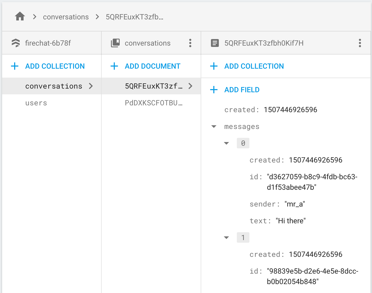Image resolution: width=372 pixels, height=293 pixels.
Task: Click the id value starting 98839e5b-d2e6
Action: (x=313, y=276)
